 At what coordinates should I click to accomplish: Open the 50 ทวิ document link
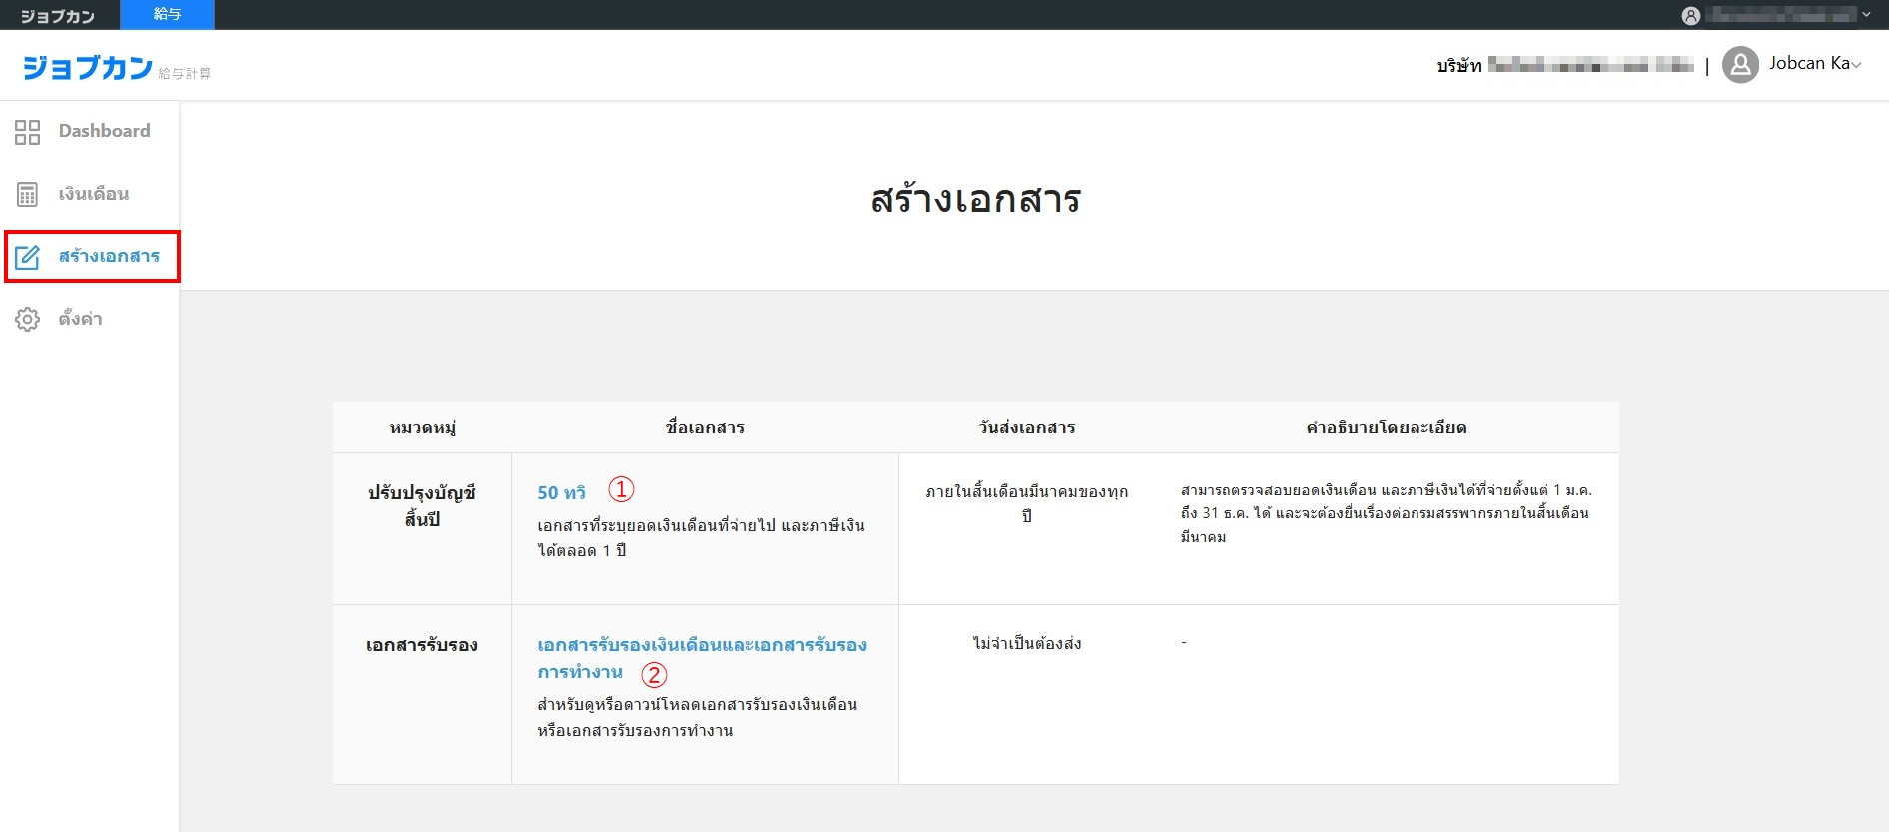point(561,492)
